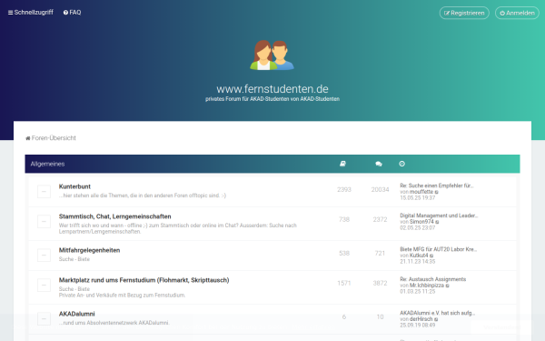
Task: Click the Anmelden login button
Action: pyautogui.click(x=517, y=13)
